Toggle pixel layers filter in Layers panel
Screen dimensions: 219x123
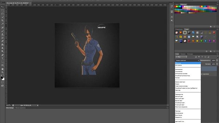(x=196, y=57)
